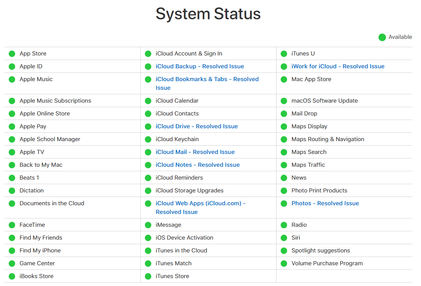Select the macOS Software Update entry

(x=325, y=101)
